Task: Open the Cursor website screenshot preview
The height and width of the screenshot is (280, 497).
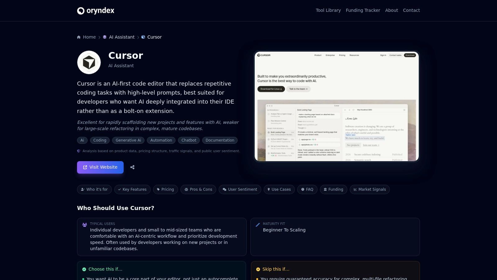Action: pos(337,106)
